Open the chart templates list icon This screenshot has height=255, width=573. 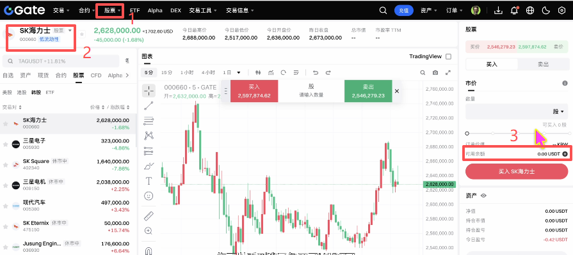click(x=296, y=73)
